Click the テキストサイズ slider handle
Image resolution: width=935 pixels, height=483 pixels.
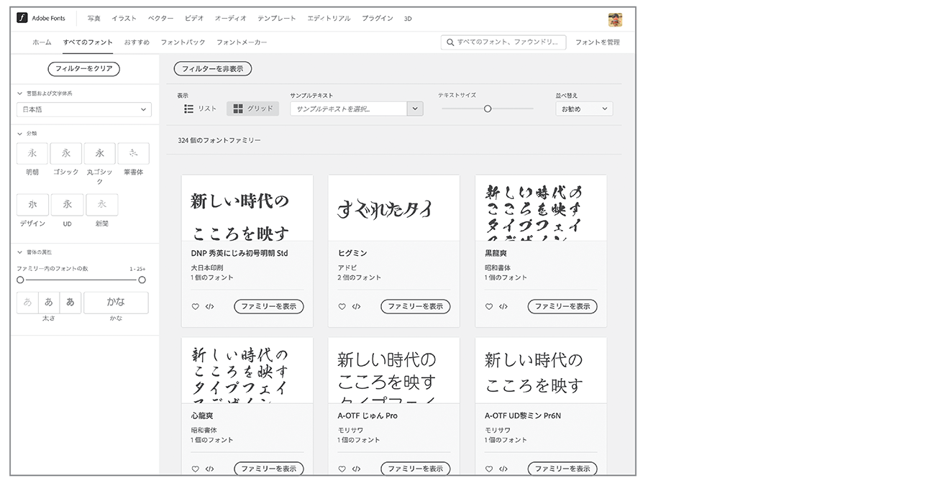488,109
